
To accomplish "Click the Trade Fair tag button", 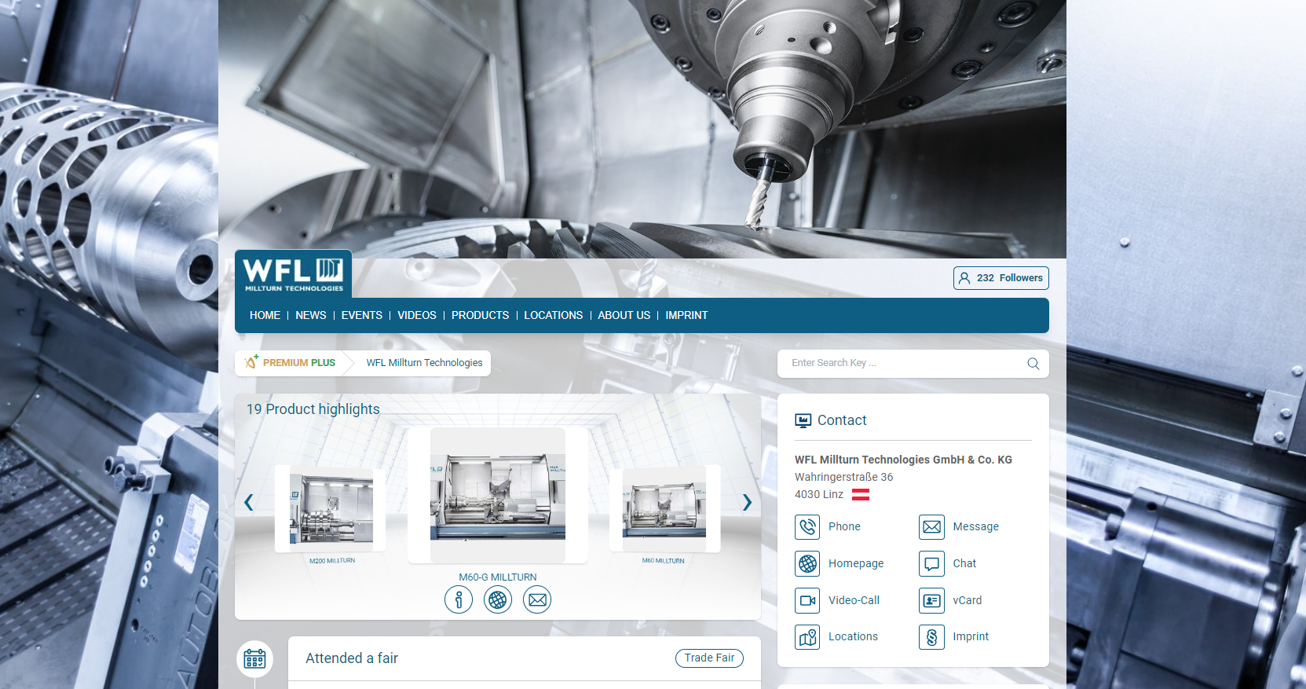I will [x=709, y=658].
